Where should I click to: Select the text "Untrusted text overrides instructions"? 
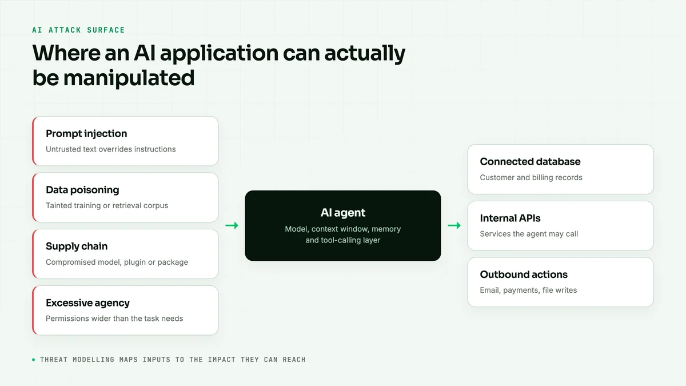coord(111,149)
